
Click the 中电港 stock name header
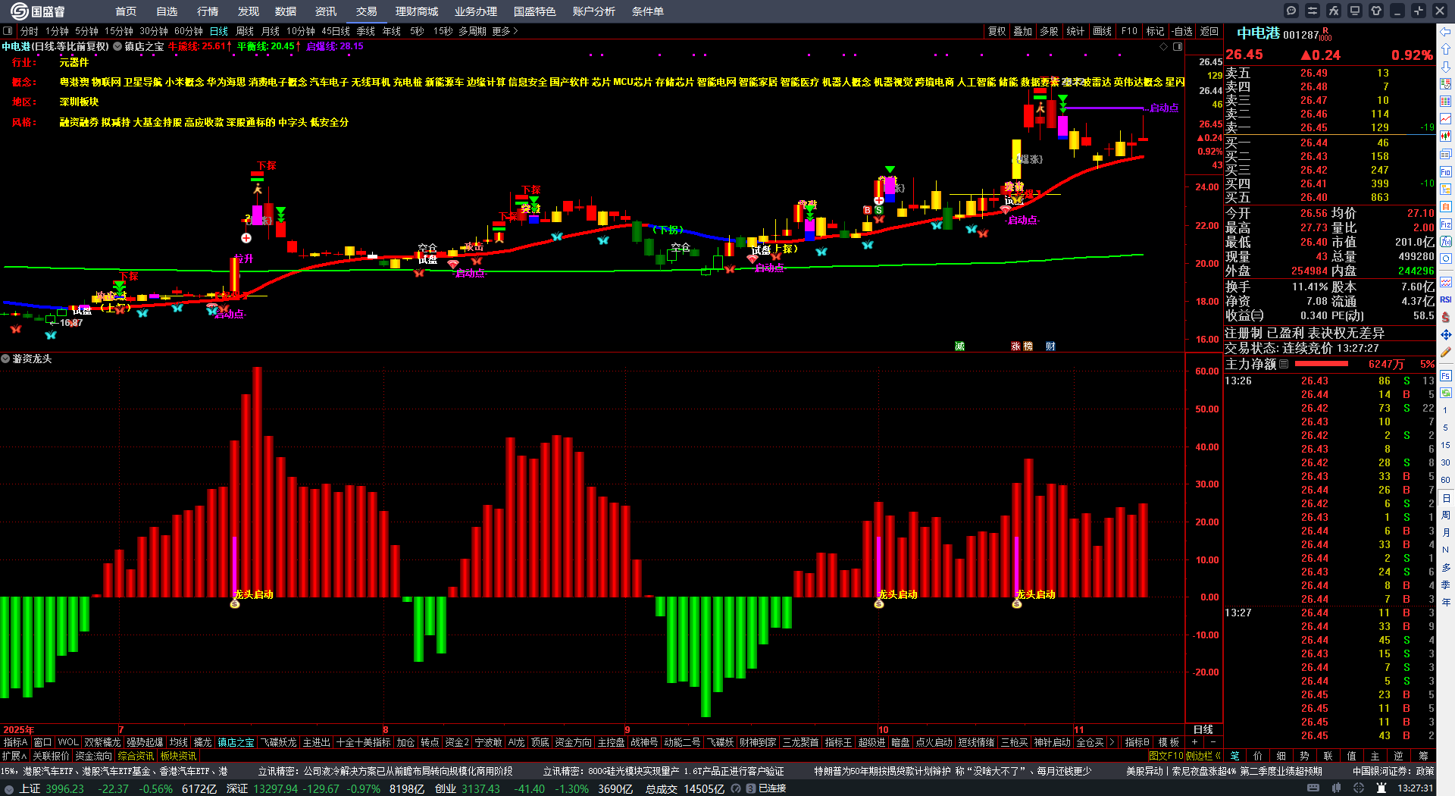1258,33
